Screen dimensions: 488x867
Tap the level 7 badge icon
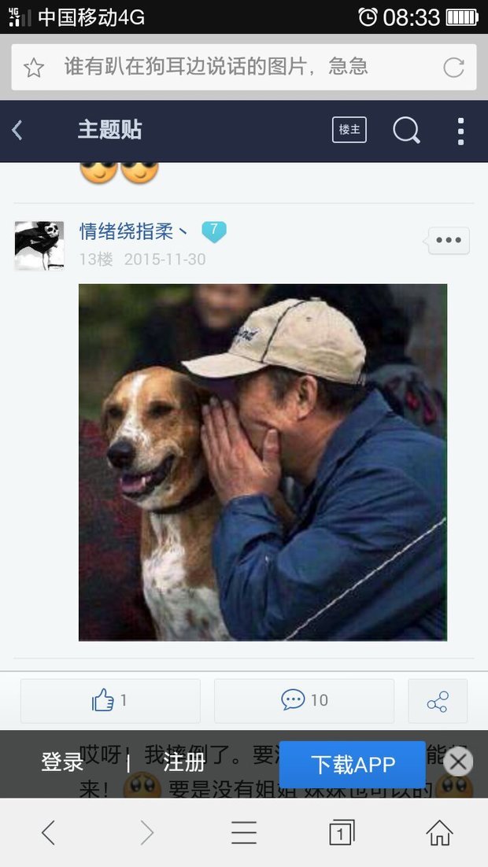pos(213,231)
